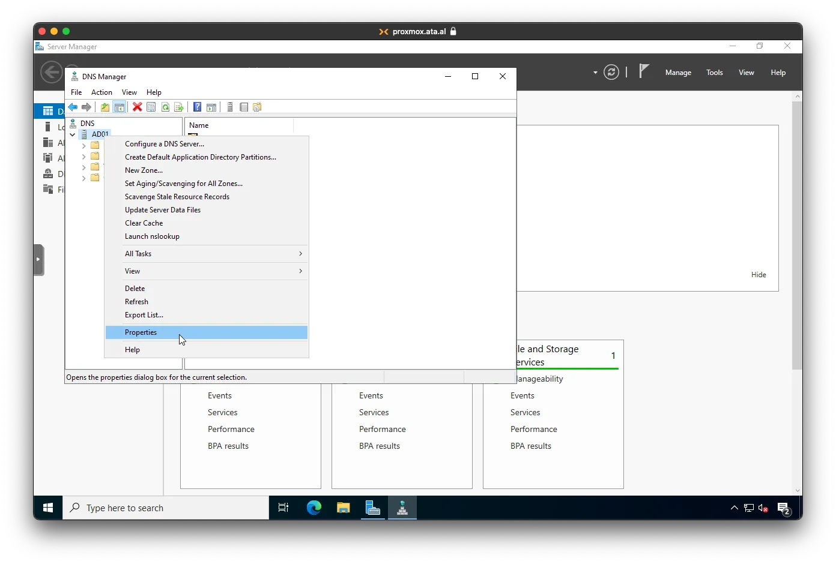This screenshot has height=564, width=836.
Task: Click the Windows Start button
Action: click(48, 508)
